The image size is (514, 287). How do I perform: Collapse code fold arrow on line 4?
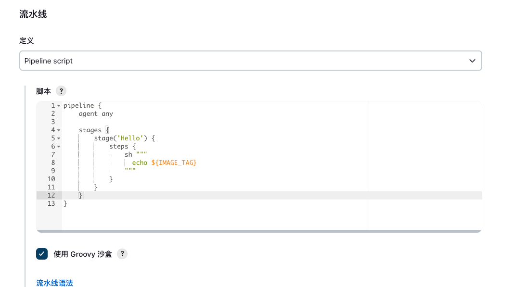tap(59, 130)
